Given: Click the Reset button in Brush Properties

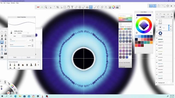Looking at the screenshot, I should point(15,57).
